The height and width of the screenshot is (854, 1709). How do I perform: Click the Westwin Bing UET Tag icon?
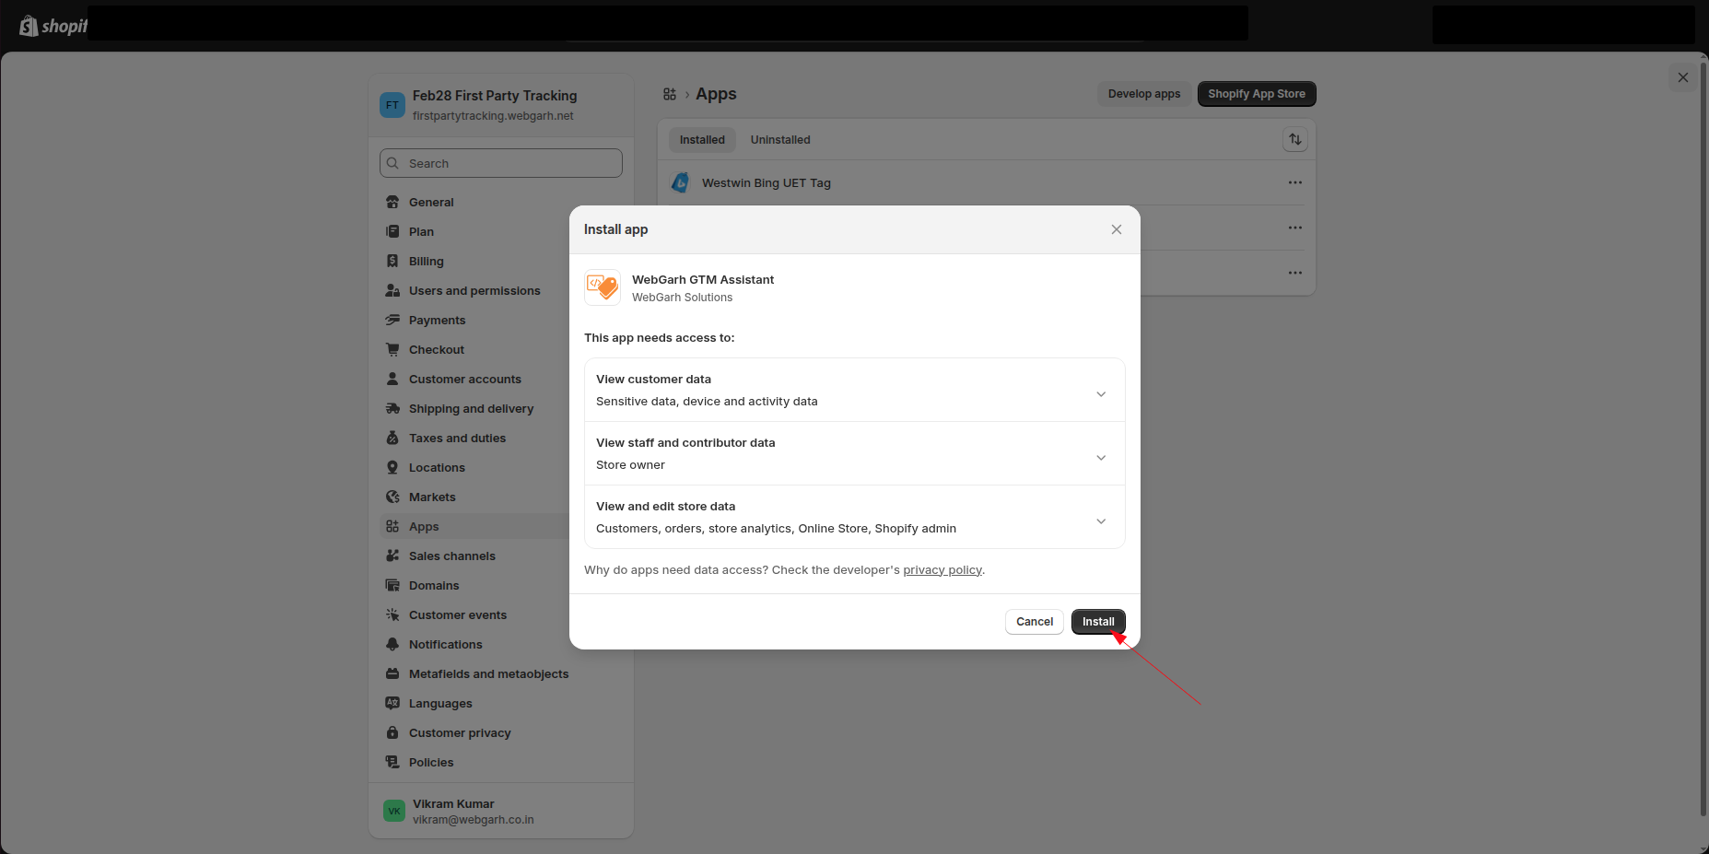point(681,182)
